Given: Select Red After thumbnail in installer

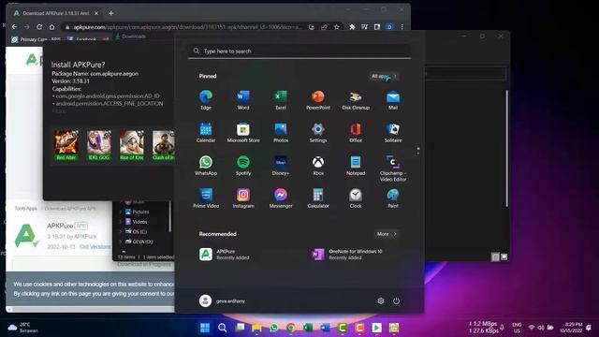Looking at the screenshot, I should pyautogui.click(x=66, y=145).
